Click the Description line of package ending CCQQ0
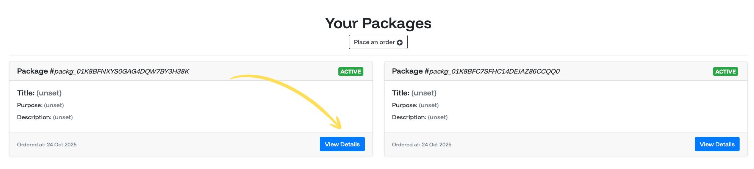This screenshot has height=169, width=754. tap(420, 117)
